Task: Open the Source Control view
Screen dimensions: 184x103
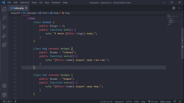Action: pos(4,27)
